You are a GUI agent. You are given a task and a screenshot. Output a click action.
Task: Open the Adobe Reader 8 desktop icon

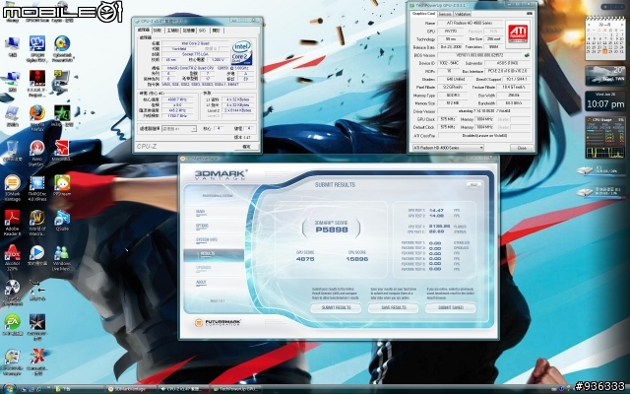pos(12,223)
